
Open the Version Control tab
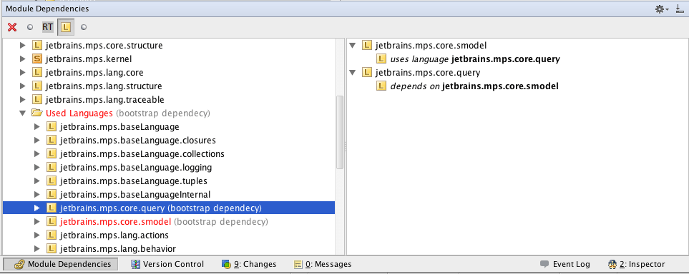(168, 264)
